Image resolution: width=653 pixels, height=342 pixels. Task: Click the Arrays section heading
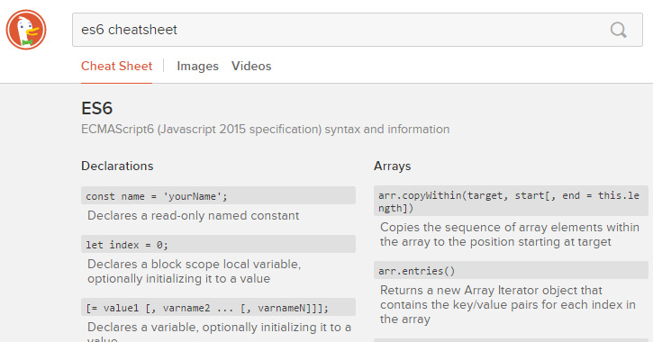393,166
